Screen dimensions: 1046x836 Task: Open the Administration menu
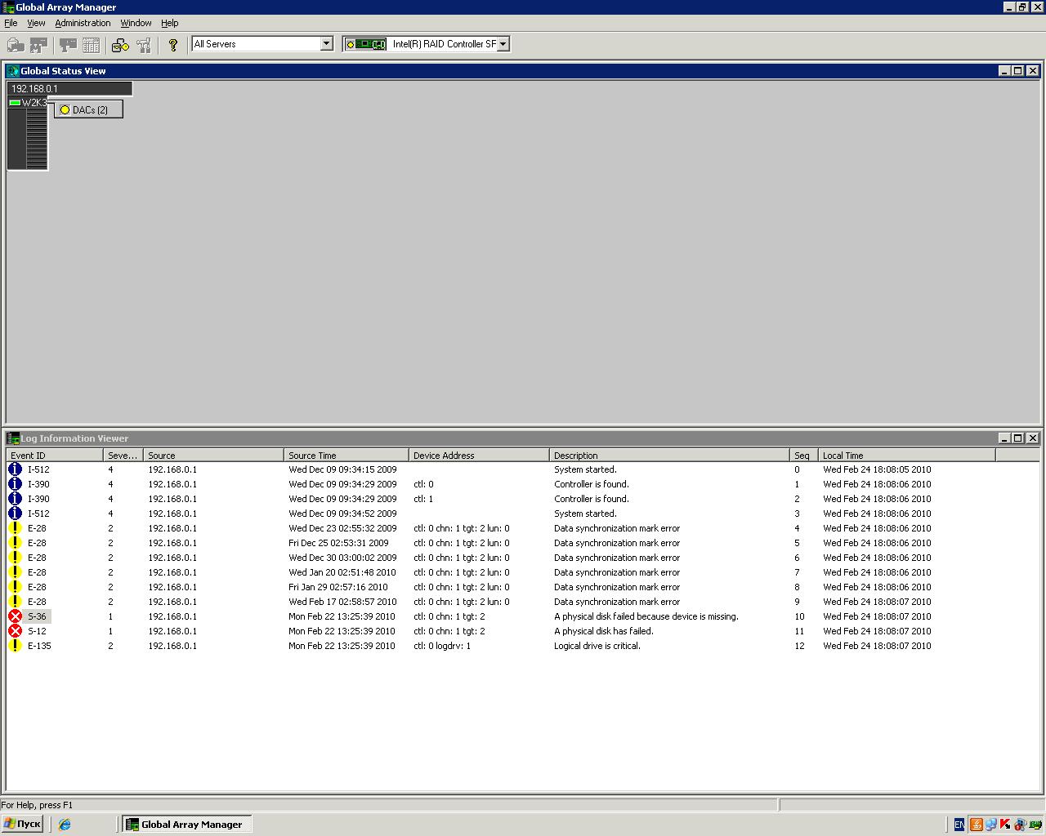click(83, 23)
